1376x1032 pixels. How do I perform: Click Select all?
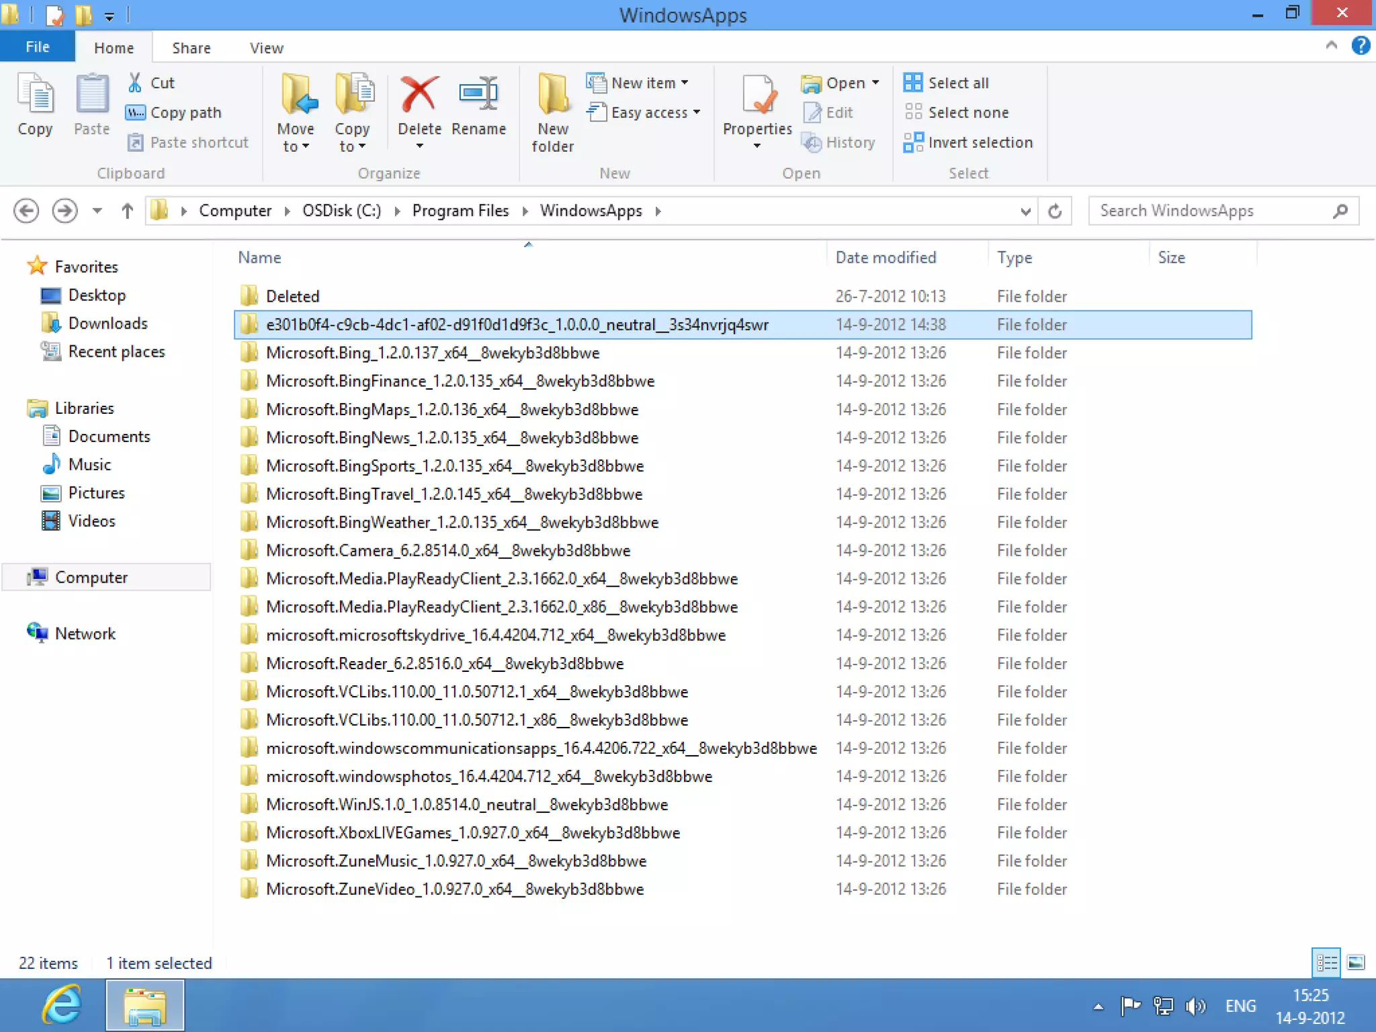point(947,83)
